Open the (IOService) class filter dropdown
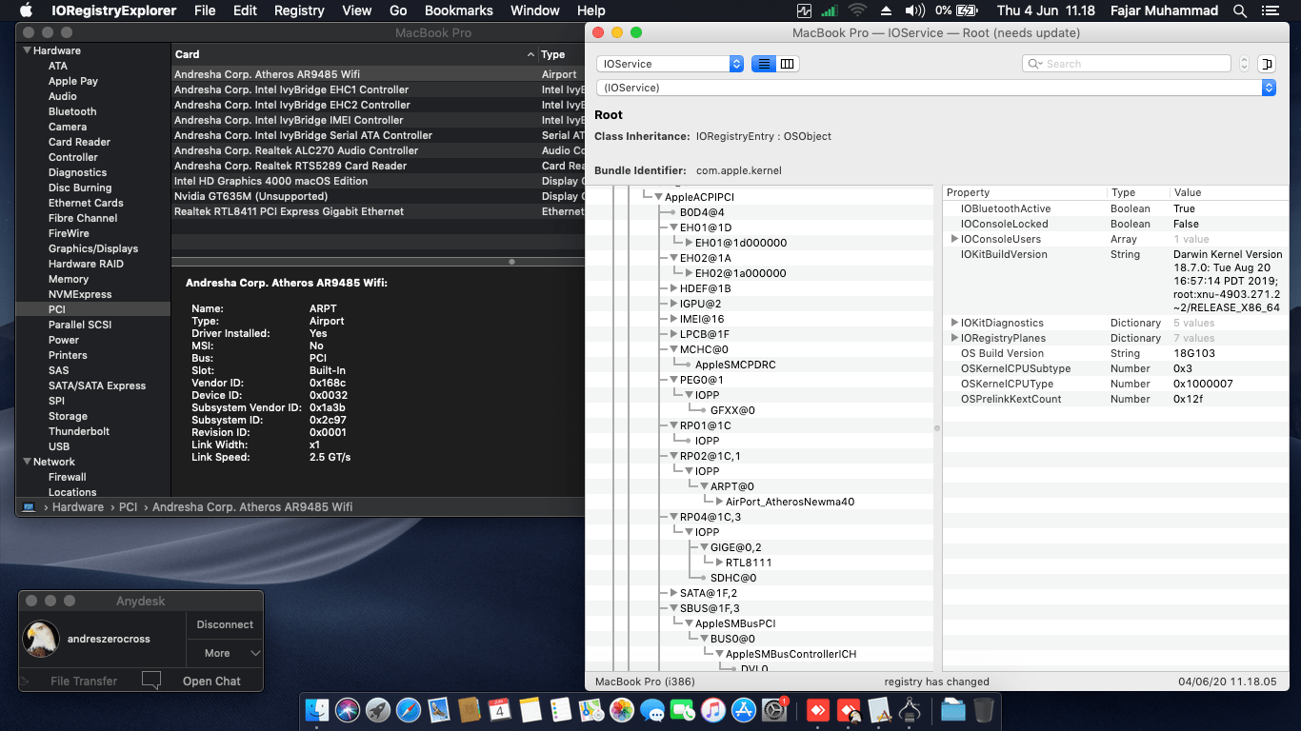 pyautogui.click(x=936, y=88)
